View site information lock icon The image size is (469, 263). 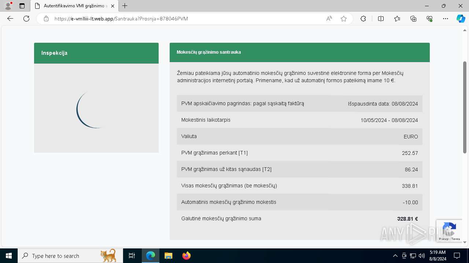(x=46, y=19)
